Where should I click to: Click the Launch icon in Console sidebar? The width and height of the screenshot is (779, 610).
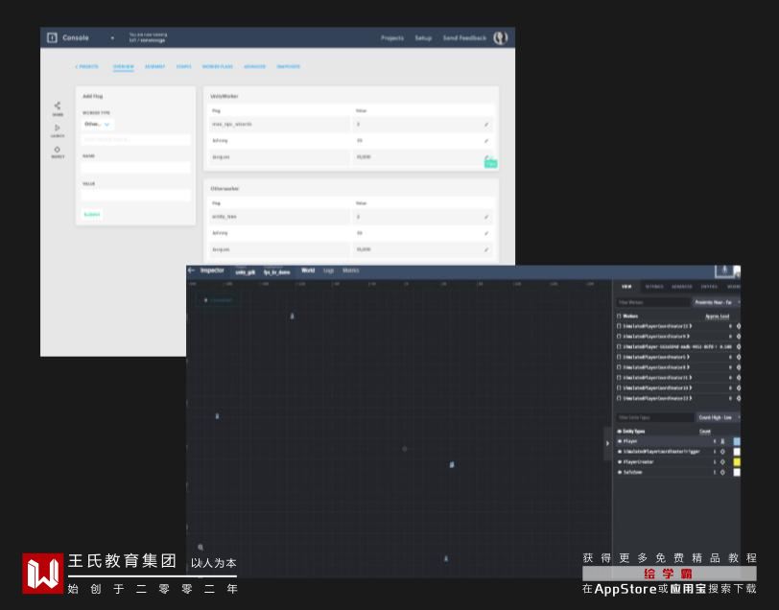click(x=58, y=128)
